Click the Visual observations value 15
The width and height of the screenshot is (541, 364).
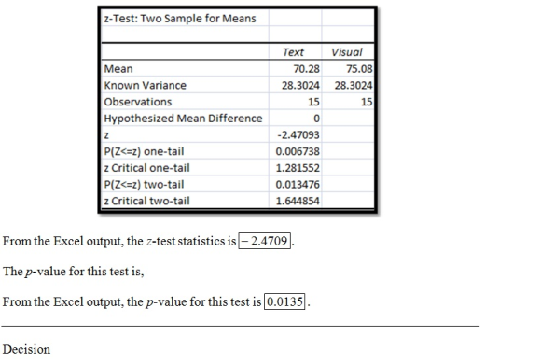pos(367,102)
